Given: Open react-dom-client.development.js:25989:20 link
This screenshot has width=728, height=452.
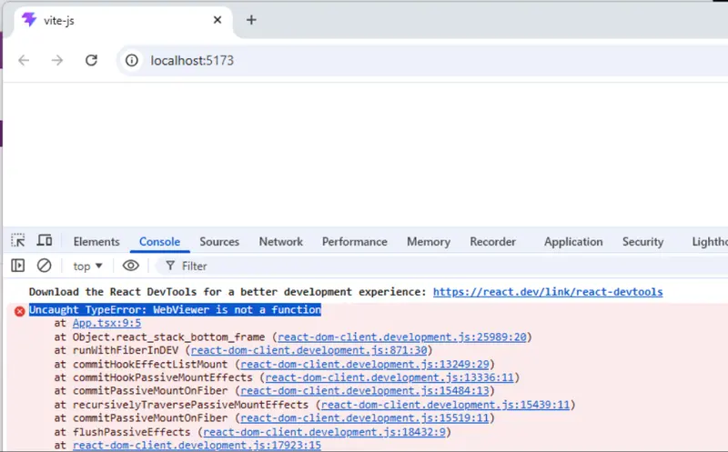Looking at the screenshot, I should click(402, 336).
